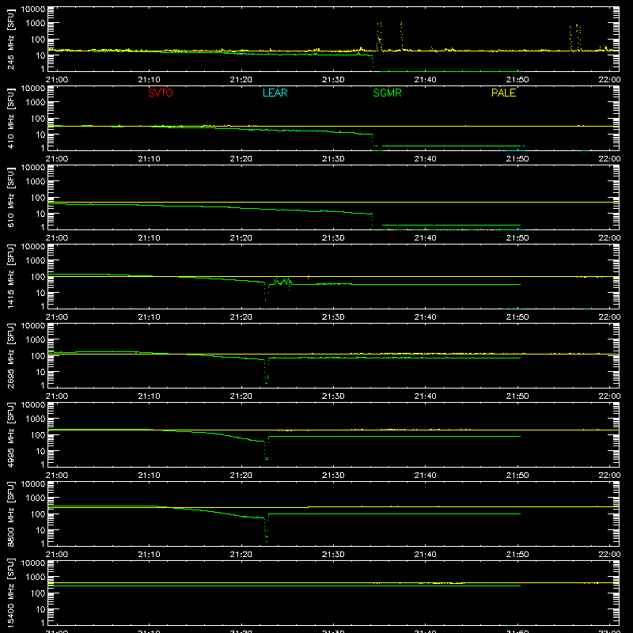Click the 21:00 tick label under 245 MHz plot
The image size is (633, 633).
[x=56, y=80]
